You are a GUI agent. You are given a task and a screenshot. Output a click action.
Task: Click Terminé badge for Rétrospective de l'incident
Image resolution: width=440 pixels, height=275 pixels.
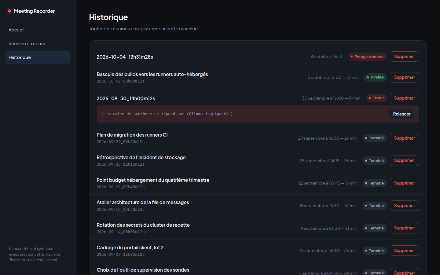click(x=375, y=160)
